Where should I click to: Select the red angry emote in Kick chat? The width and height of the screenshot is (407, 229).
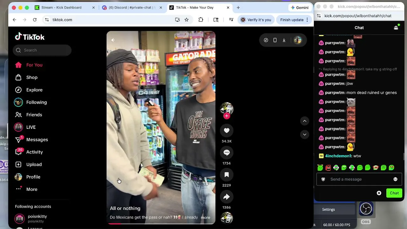point(328,168)
